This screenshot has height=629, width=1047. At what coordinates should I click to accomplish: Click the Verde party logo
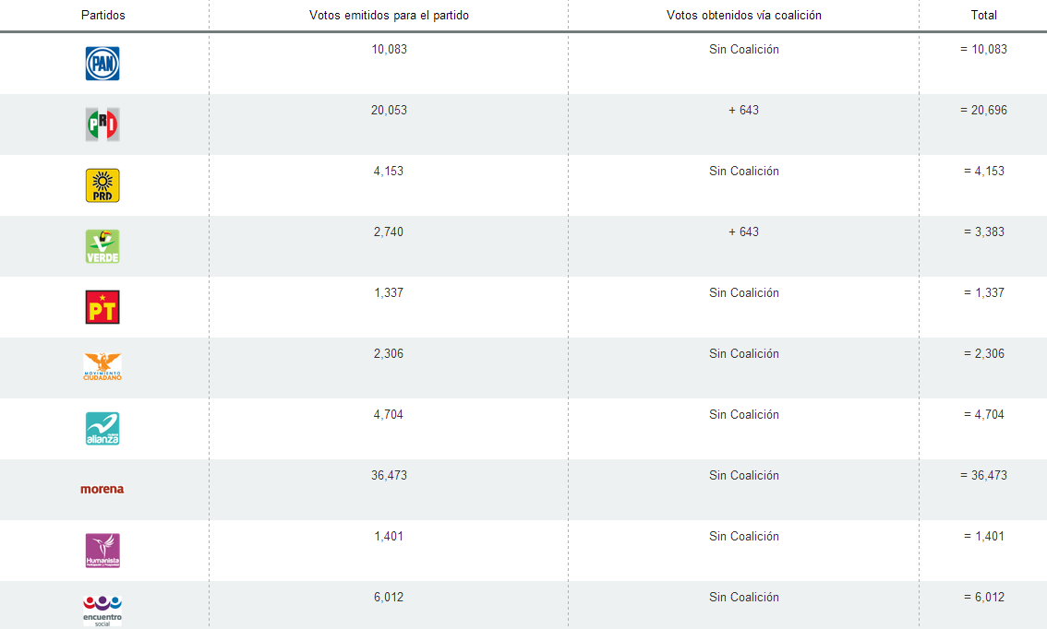pos(102,246)
